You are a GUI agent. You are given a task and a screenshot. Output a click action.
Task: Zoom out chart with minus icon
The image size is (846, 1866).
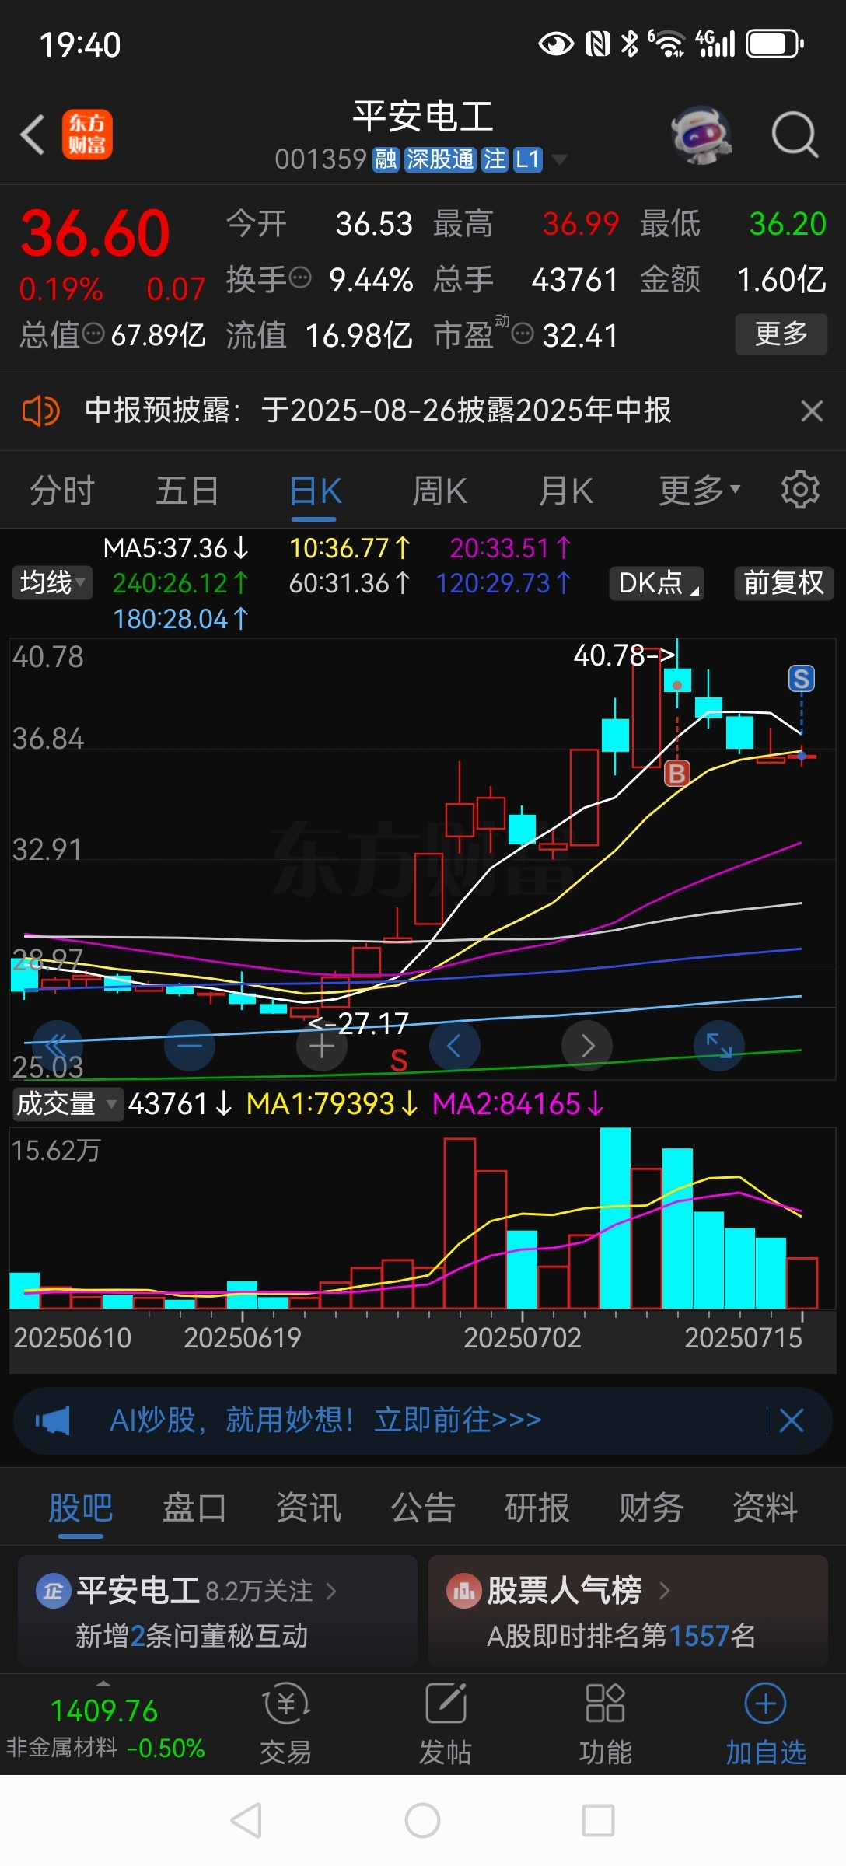[190, 1045]
